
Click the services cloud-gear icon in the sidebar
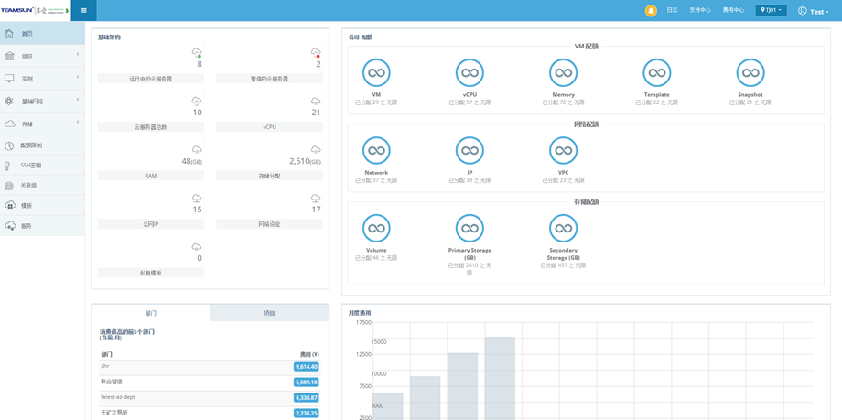click(x=10, y=226)
